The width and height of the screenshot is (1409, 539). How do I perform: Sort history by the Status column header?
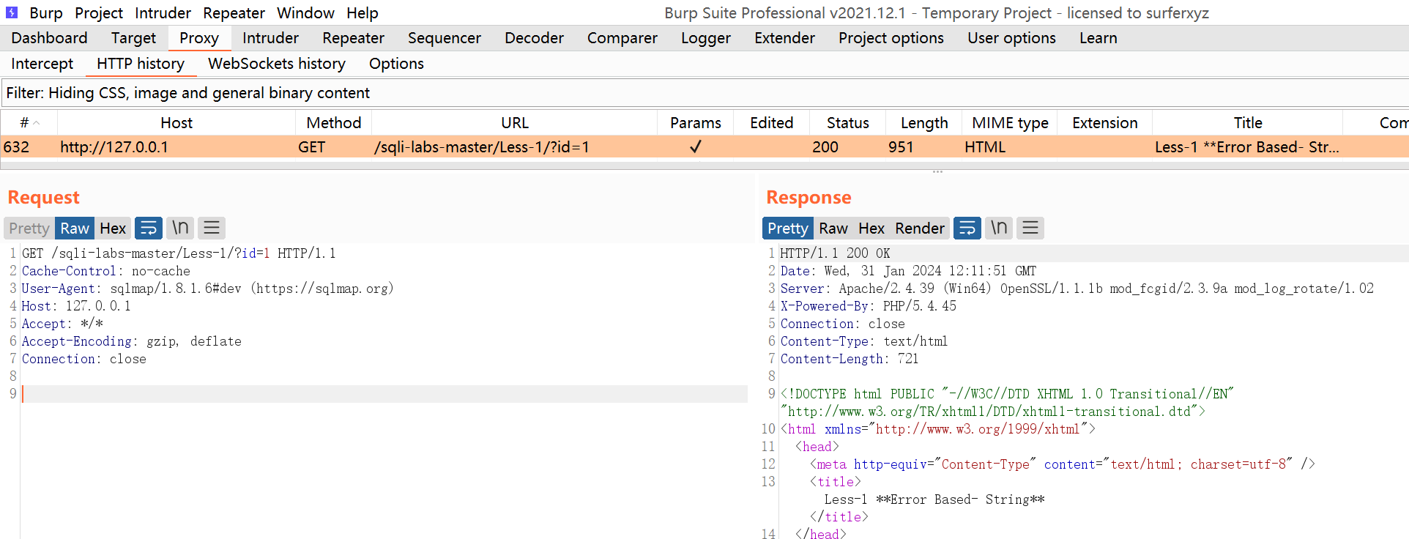847,123
